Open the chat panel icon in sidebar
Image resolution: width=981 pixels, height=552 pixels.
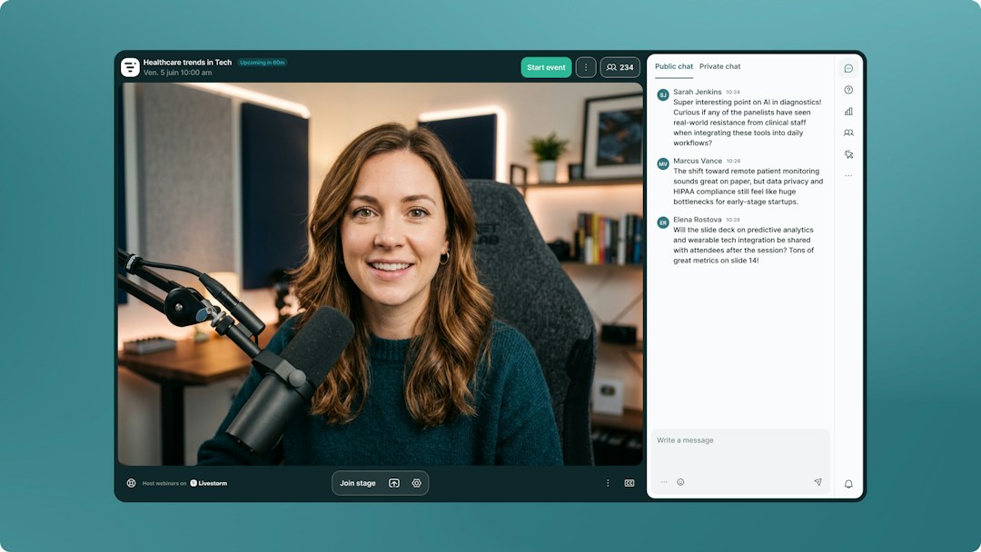pos(848,68)
